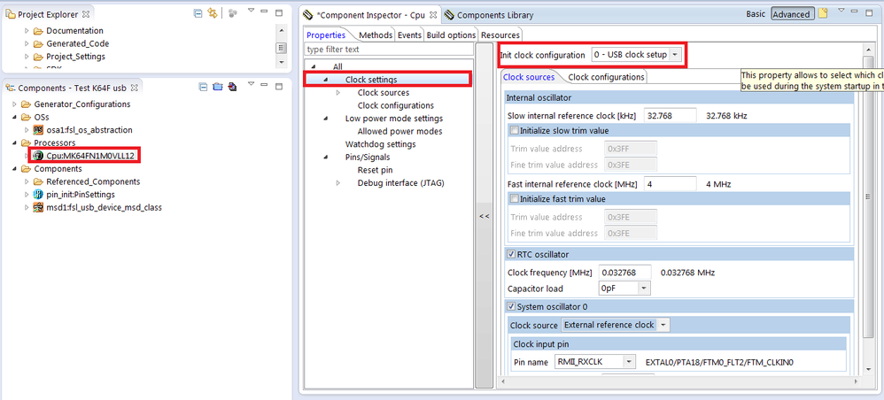This screenshot has height=400, width=884.
Task: Enable Initialize slow trim value checkbox
Action: tap(514, 130)
